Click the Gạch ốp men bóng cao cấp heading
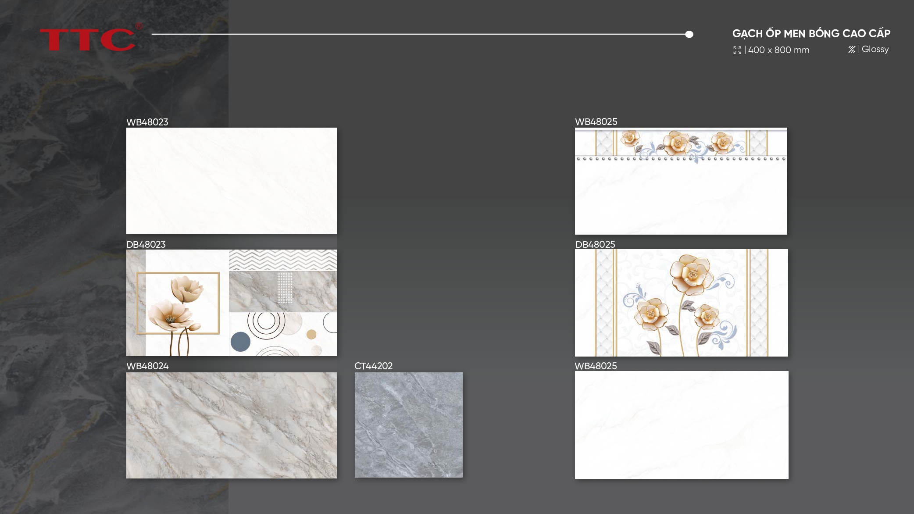Screen dimensions: 914x514 pyautogui.click(x=811, y=33)
